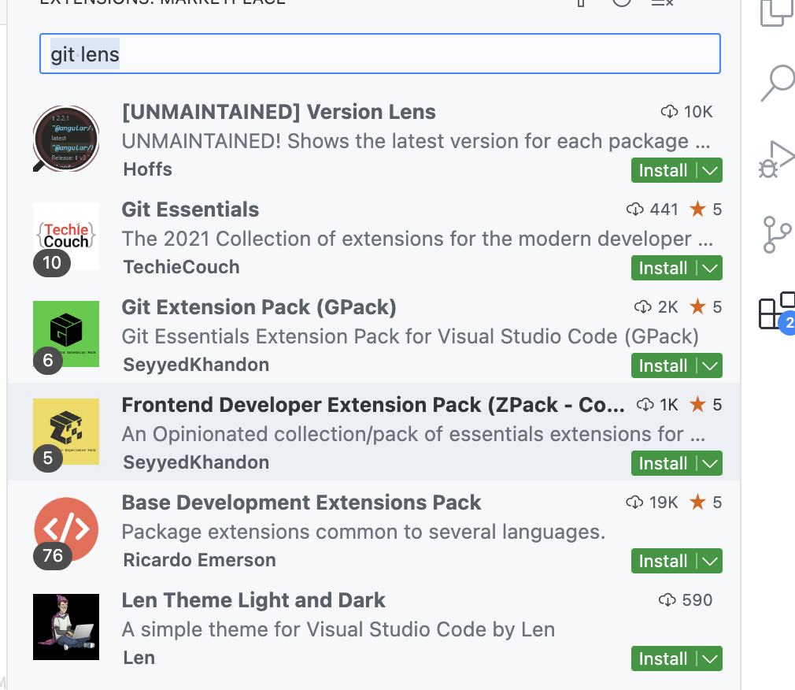Install the Git Extension Pack (GPack)
Viewport: 795px width, 690px height.
coord(665,365)
